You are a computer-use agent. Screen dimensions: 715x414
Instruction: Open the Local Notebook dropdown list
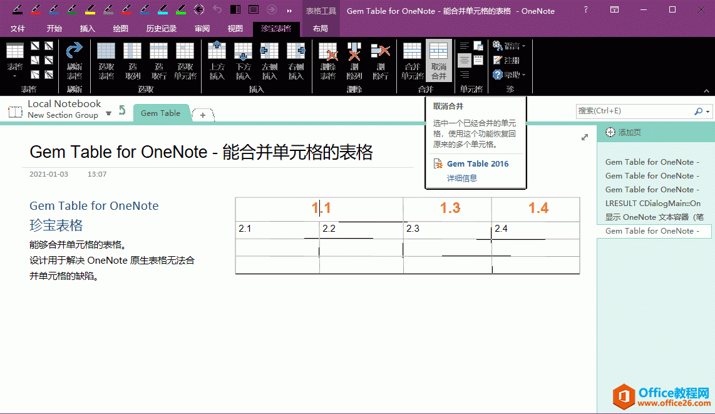tap(108, 113)
